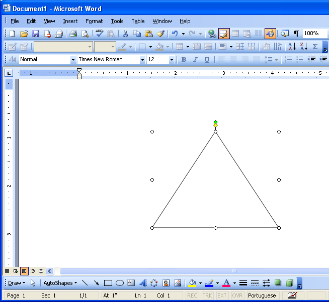329x302 pixels.
Task: Apply the blue Line Color brush
Action: pos(209,283)
